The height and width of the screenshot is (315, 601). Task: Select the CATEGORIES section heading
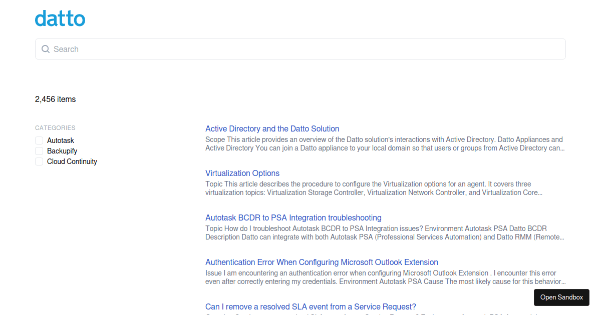(55, 127)
